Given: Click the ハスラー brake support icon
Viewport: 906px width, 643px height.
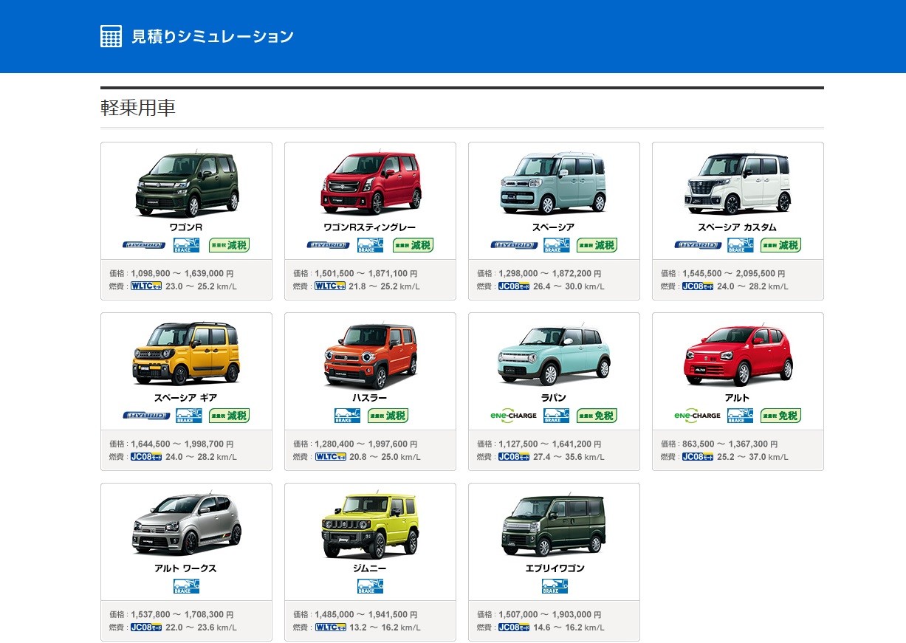Looking at the screenshot, I should (347, 416).
